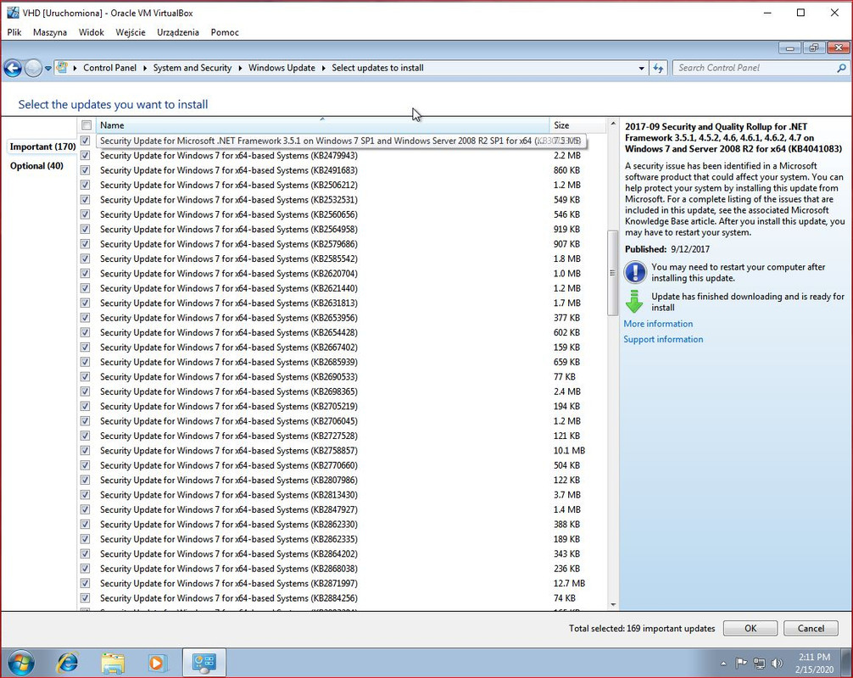Uncheck update KB2491683
The image size is (853, 678).
86,169
